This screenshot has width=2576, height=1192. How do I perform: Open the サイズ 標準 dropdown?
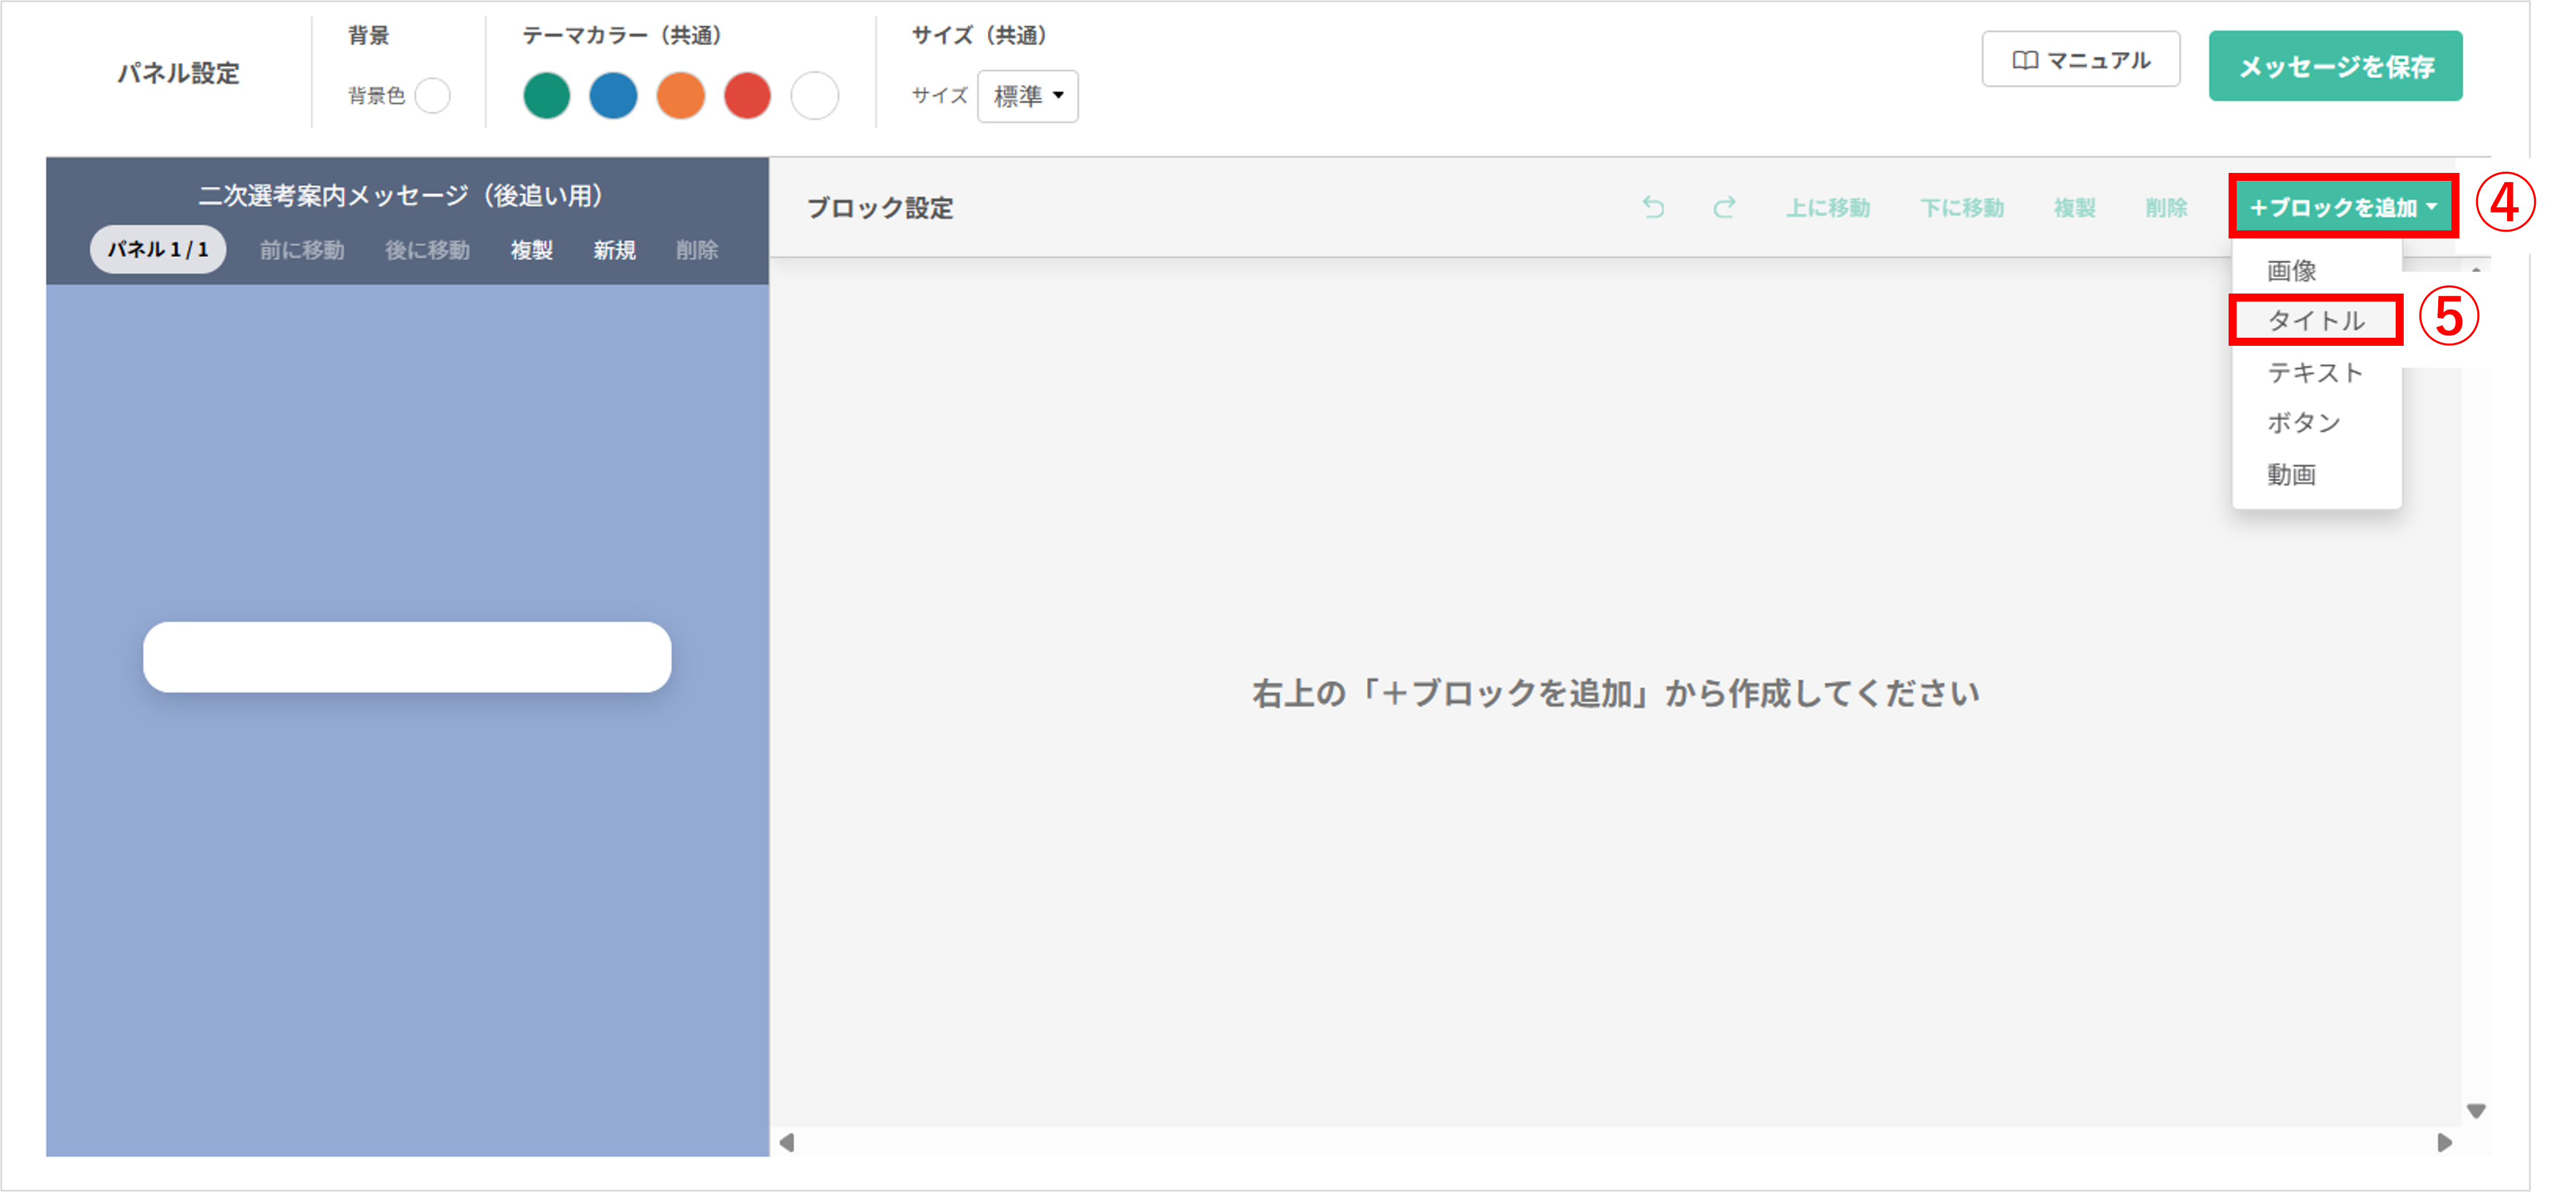(x=1027, y=96)
